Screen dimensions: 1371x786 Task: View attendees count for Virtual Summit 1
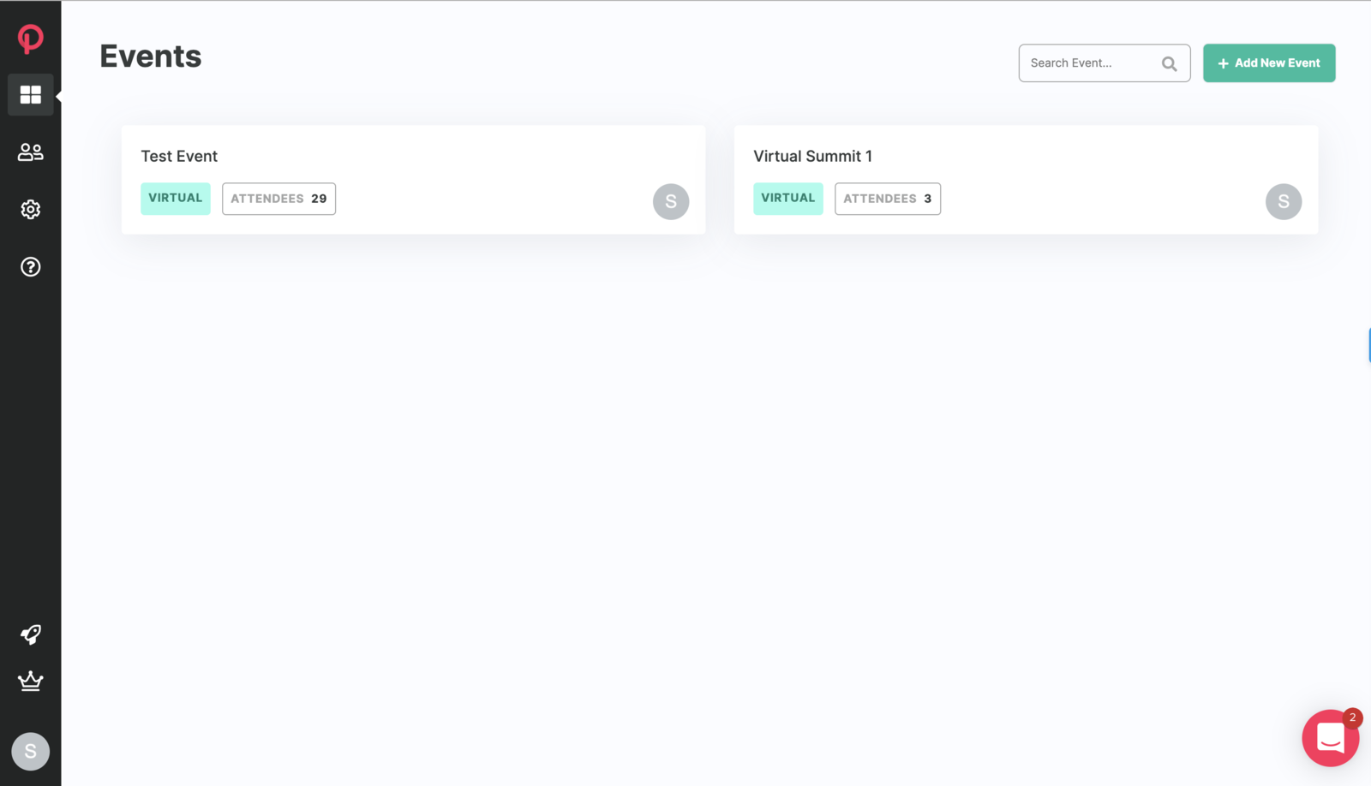(887, 198)
